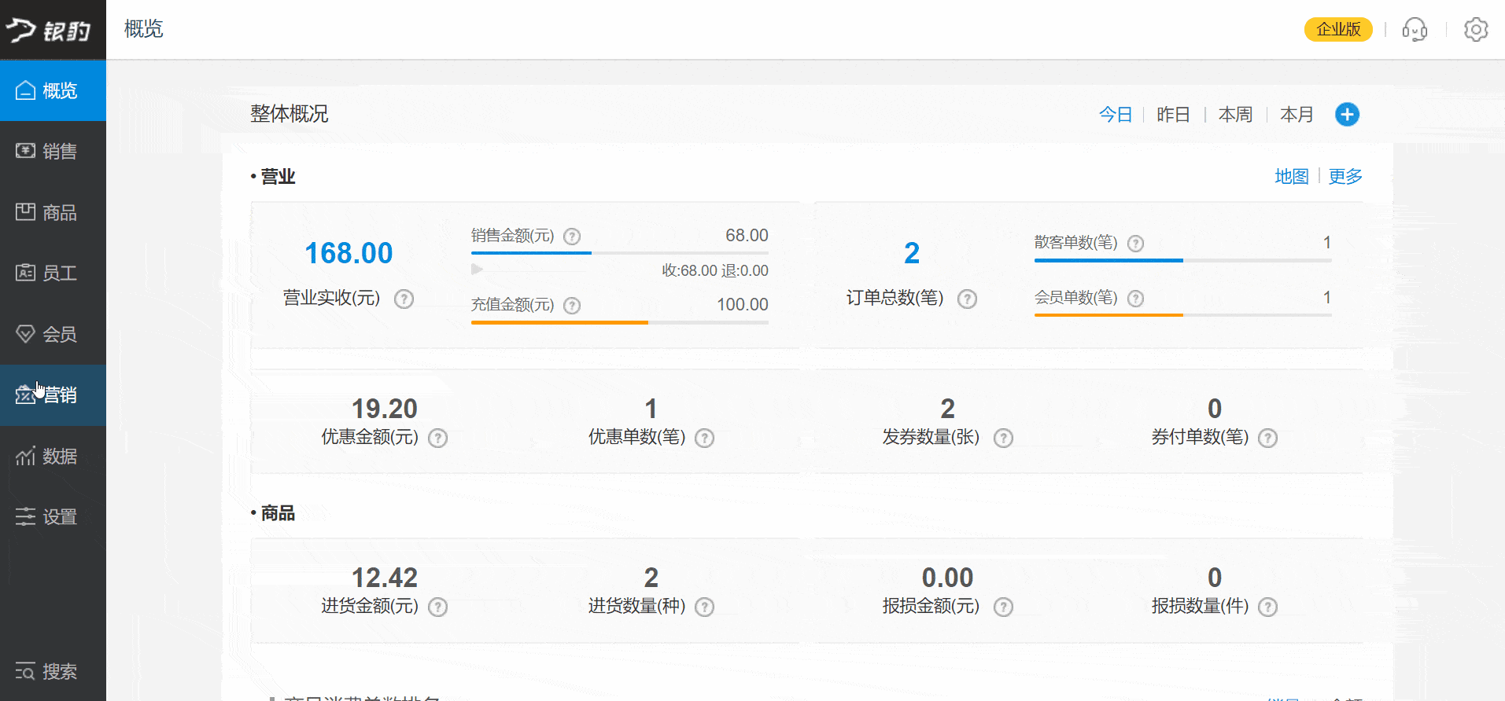This screenshot has width=1505, height=701.
Task: Open the settings gear icon
Action: [x=1475, y=30]
